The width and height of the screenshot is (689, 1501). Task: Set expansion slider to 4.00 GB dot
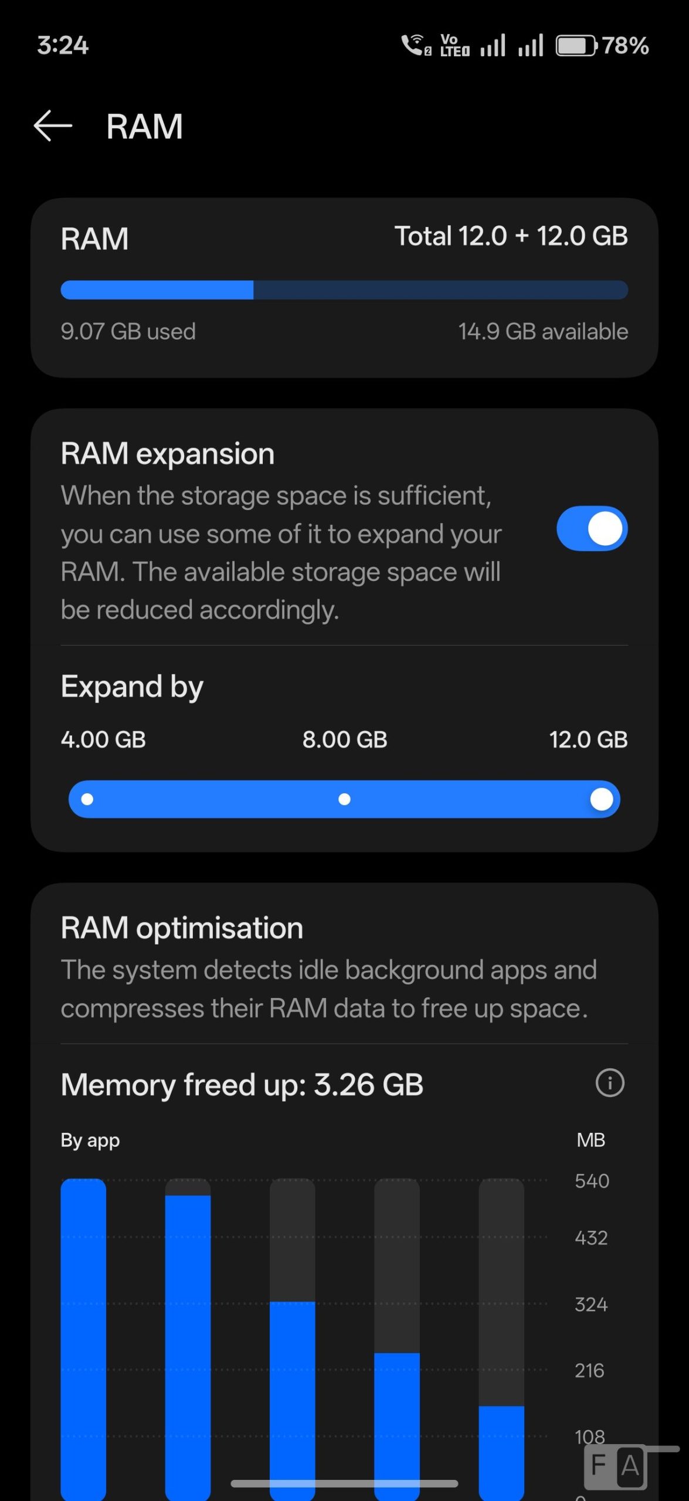(87, 799)
